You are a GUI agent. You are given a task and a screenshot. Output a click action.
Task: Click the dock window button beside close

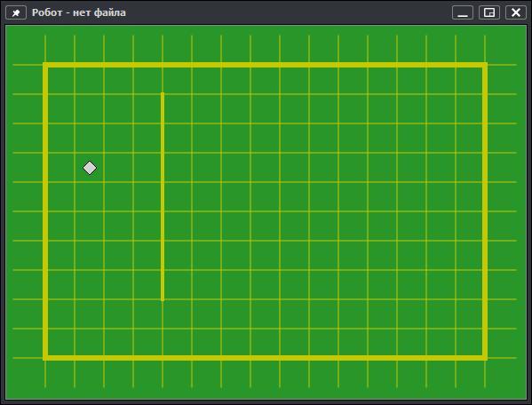click(x=488, y=13)
